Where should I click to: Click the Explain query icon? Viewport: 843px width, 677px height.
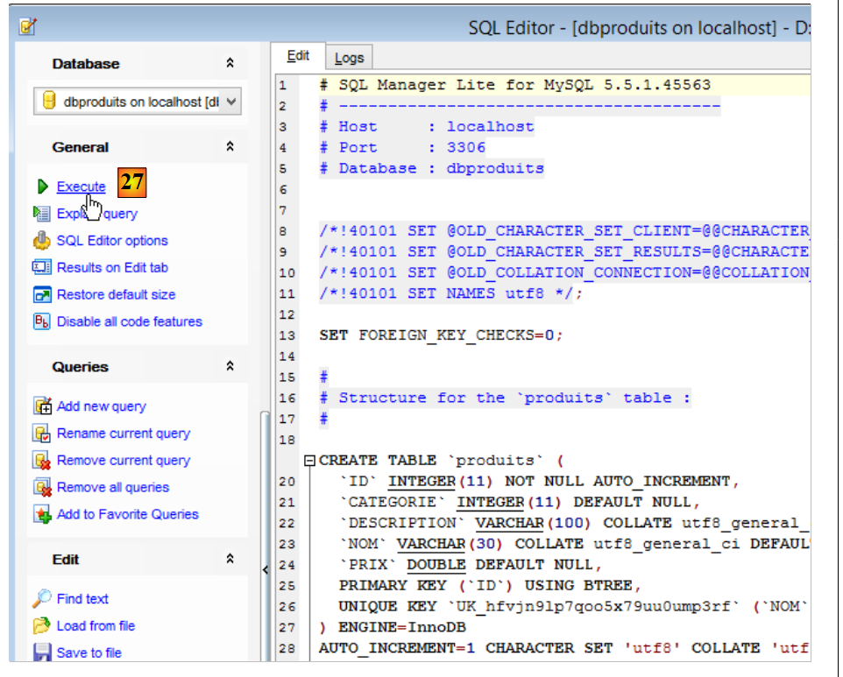click(x=42, y=214)
